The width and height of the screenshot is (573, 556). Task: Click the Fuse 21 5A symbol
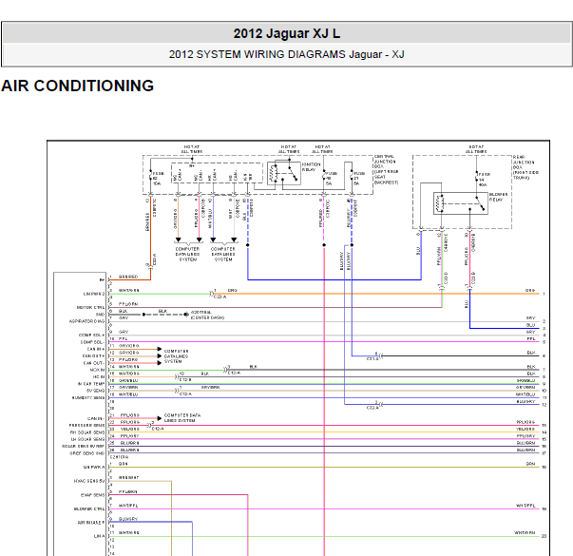[352, 176]
